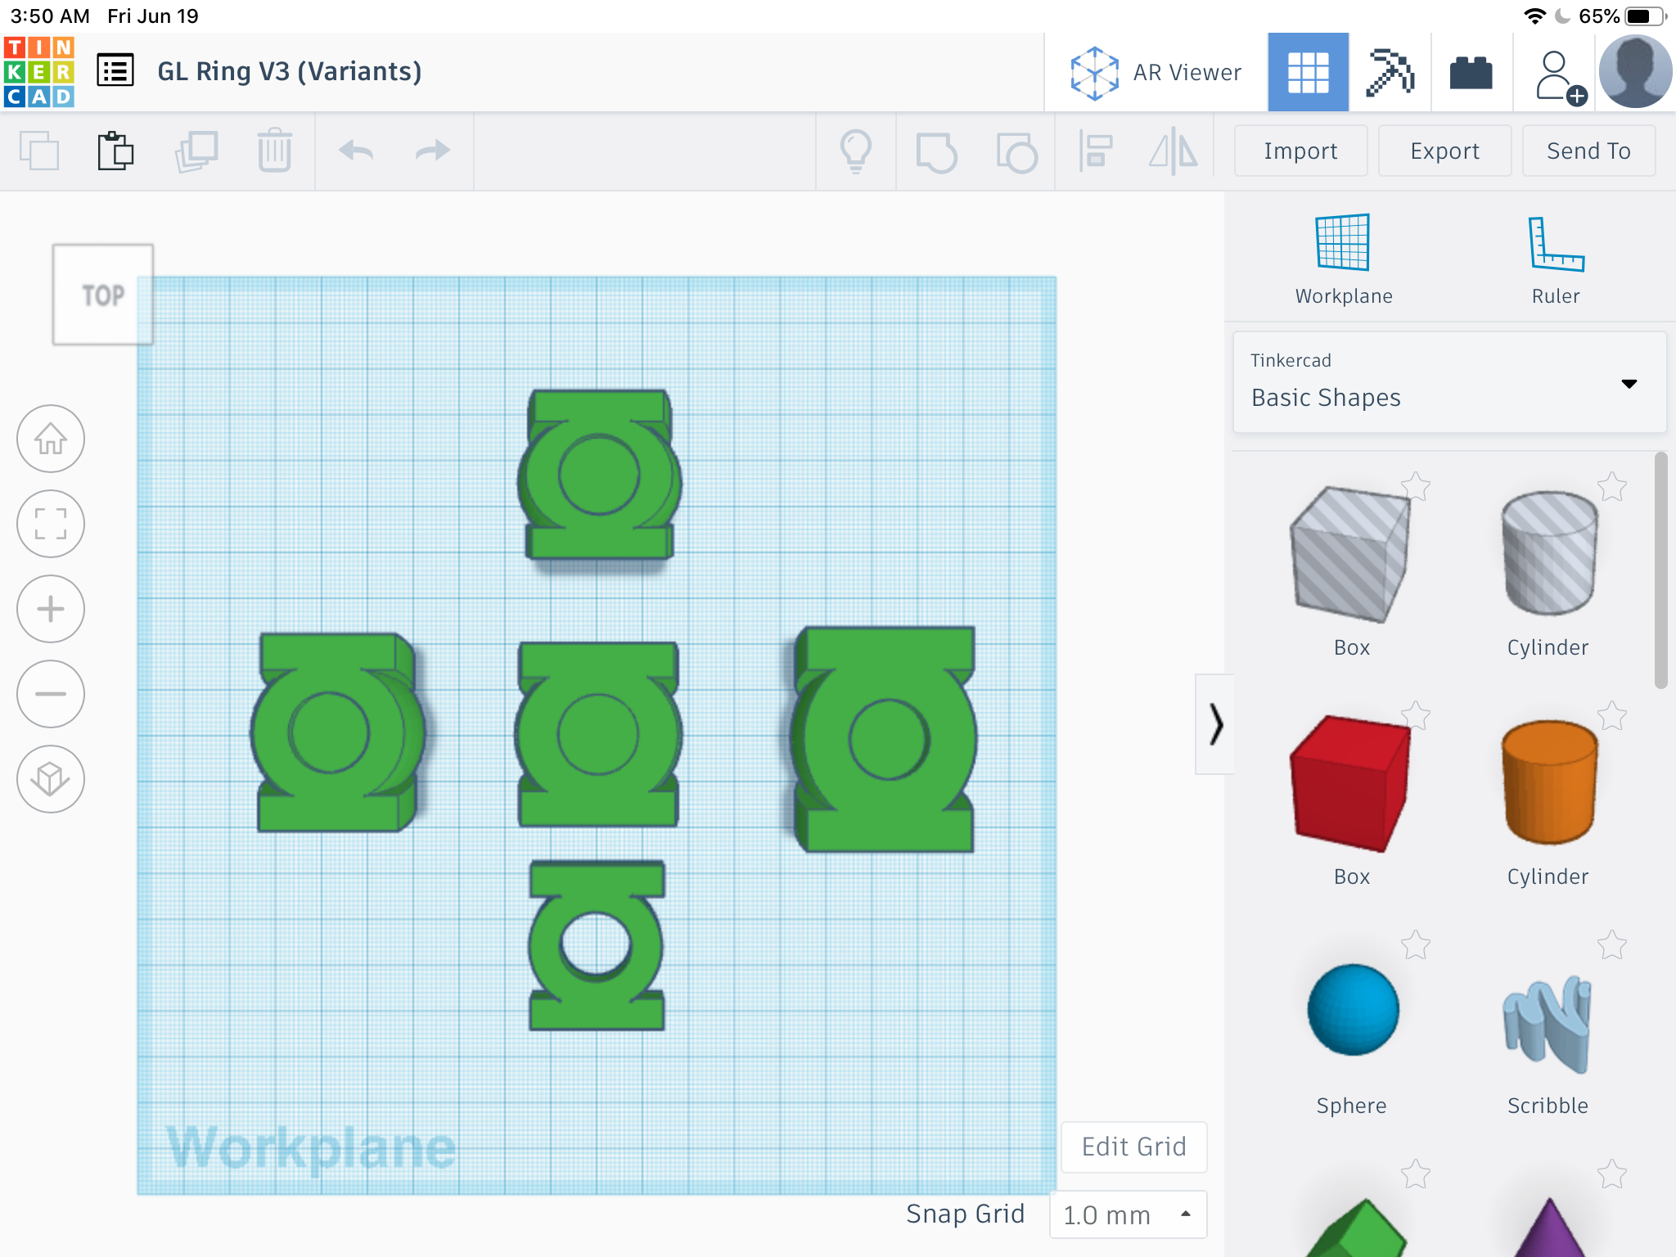
Task: Switch to Bricks mode
Action: pos(1471,72)
